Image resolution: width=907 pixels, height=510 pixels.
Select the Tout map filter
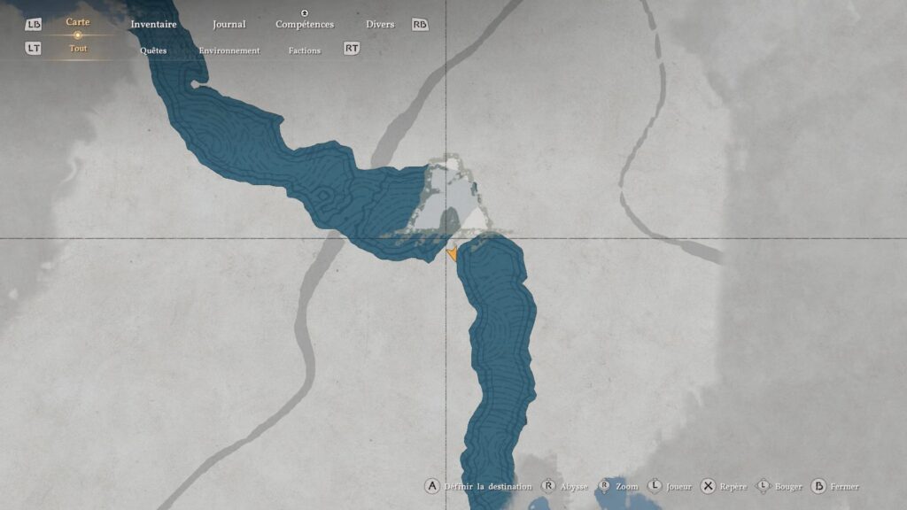78,49
